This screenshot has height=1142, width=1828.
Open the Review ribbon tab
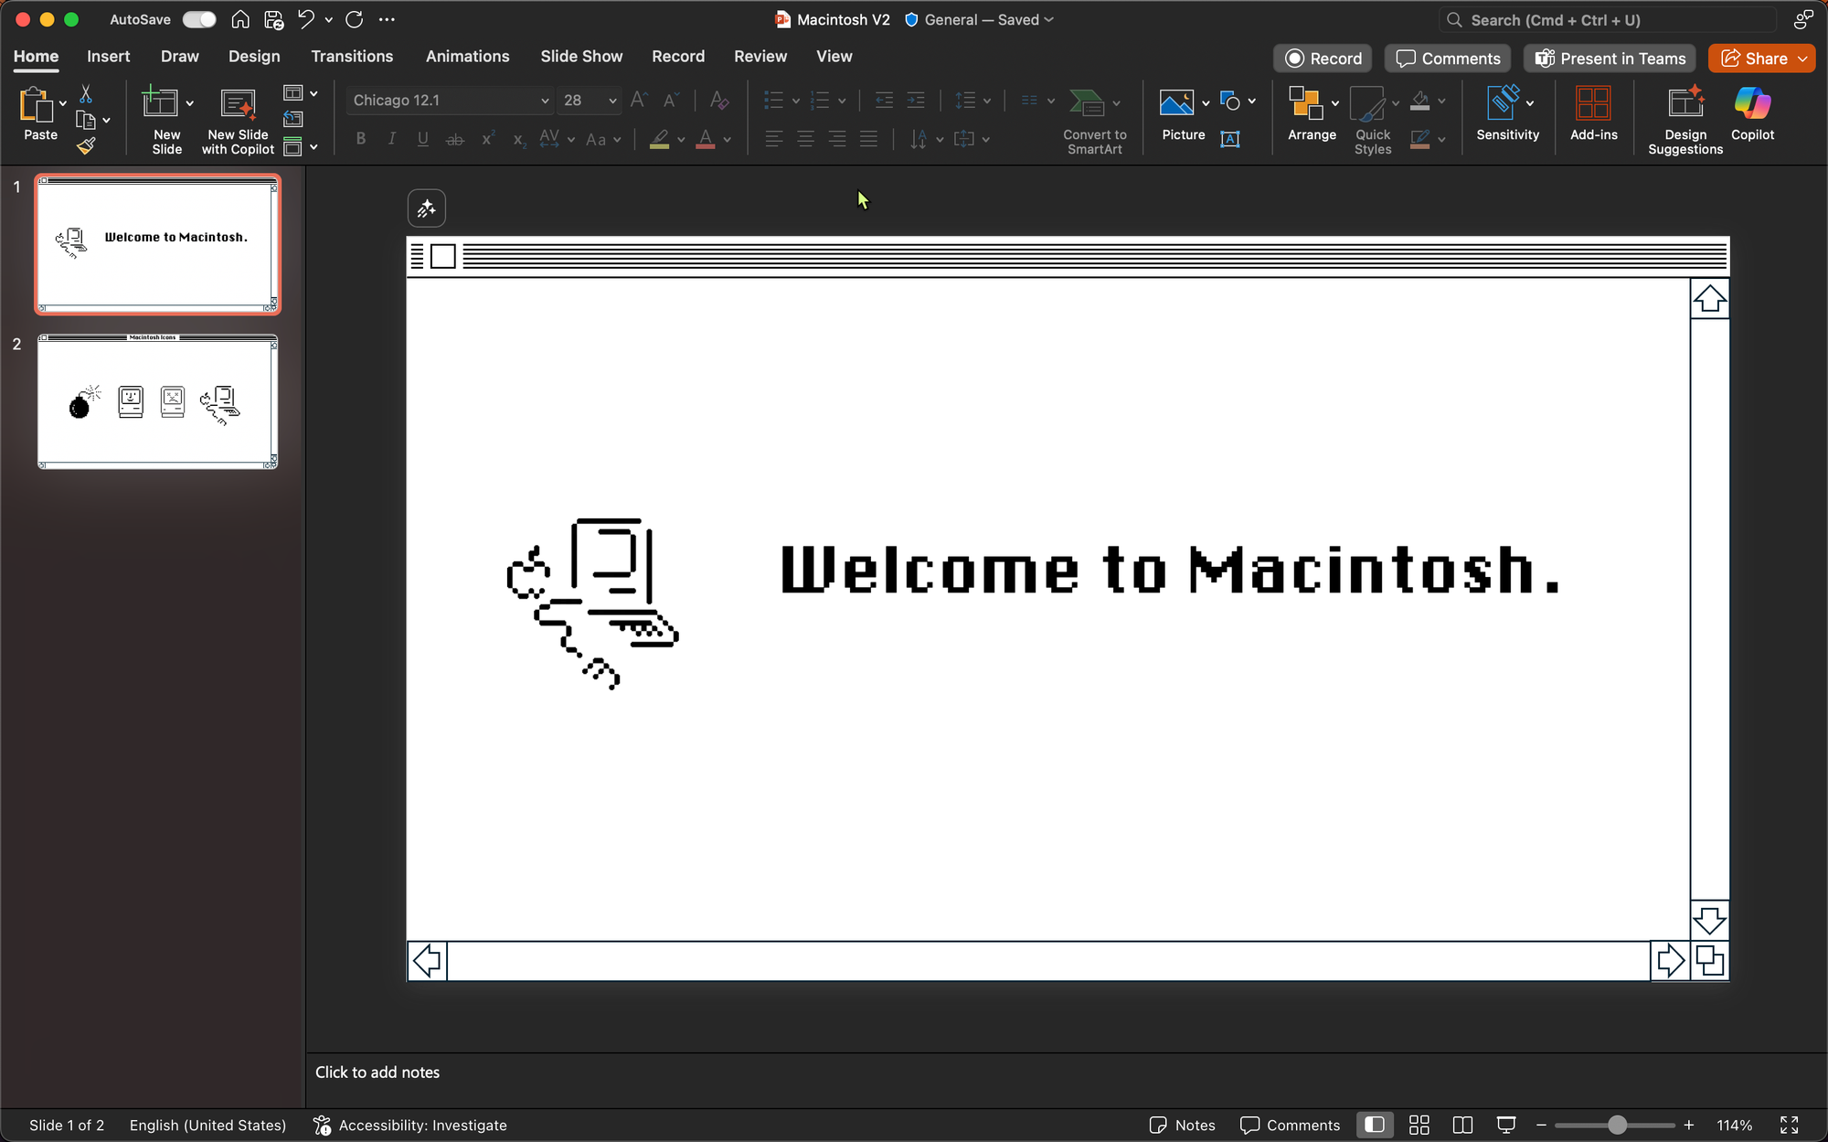click(x=760, y=57)
